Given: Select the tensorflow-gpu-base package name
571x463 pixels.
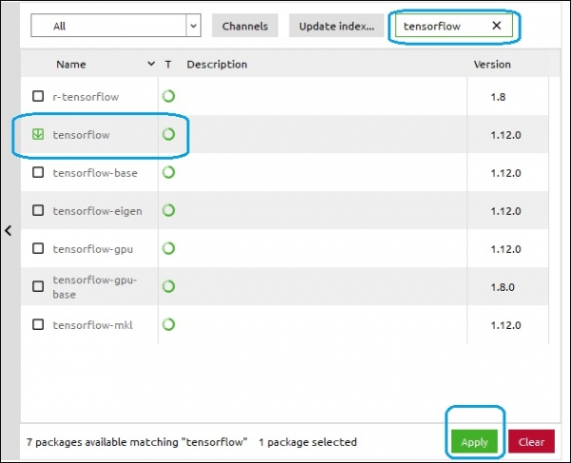Looking at the screenshot, I should pos(94,287).
